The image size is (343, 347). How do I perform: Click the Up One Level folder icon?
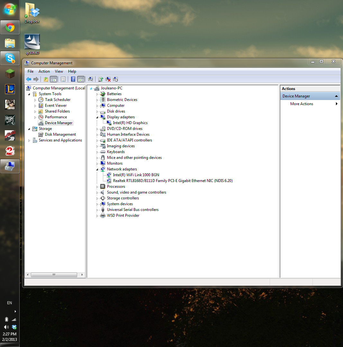point(46,79)
